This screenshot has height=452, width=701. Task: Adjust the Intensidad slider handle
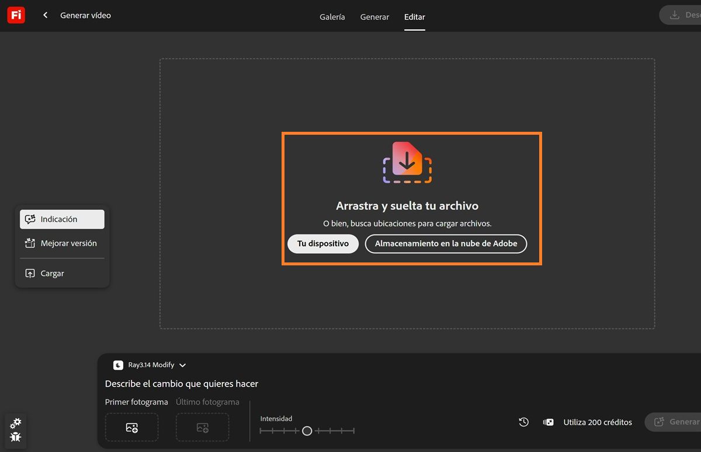(x=307, y=430)
